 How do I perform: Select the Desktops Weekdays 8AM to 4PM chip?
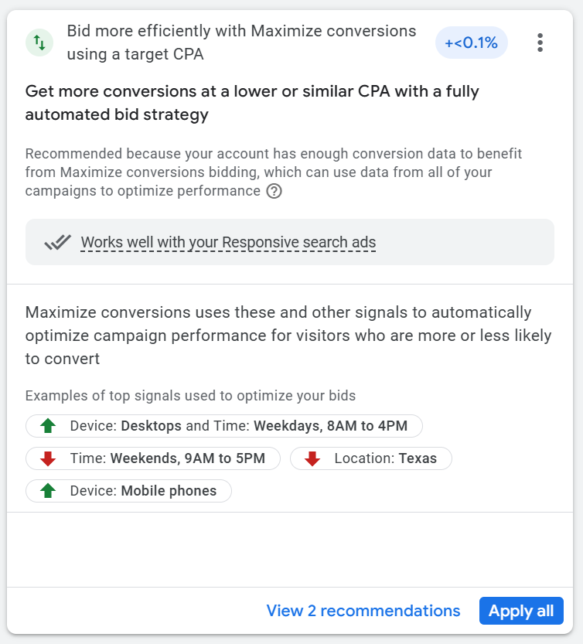232,426
